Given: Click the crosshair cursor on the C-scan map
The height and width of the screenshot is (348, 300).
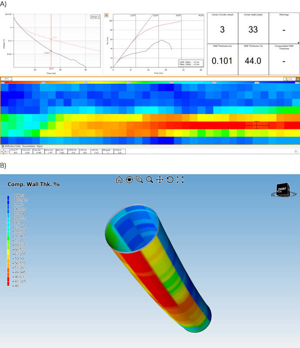Looking at the screenshot, I should click(256, 125).
